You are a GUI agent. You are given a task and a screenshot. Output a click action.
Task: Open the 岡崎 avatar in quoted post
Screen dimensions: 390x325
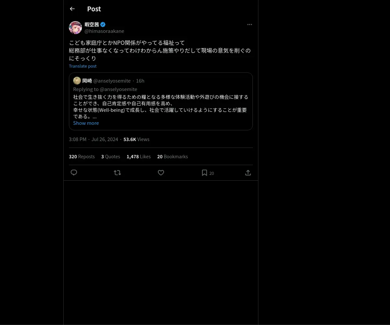pos(77,81)
